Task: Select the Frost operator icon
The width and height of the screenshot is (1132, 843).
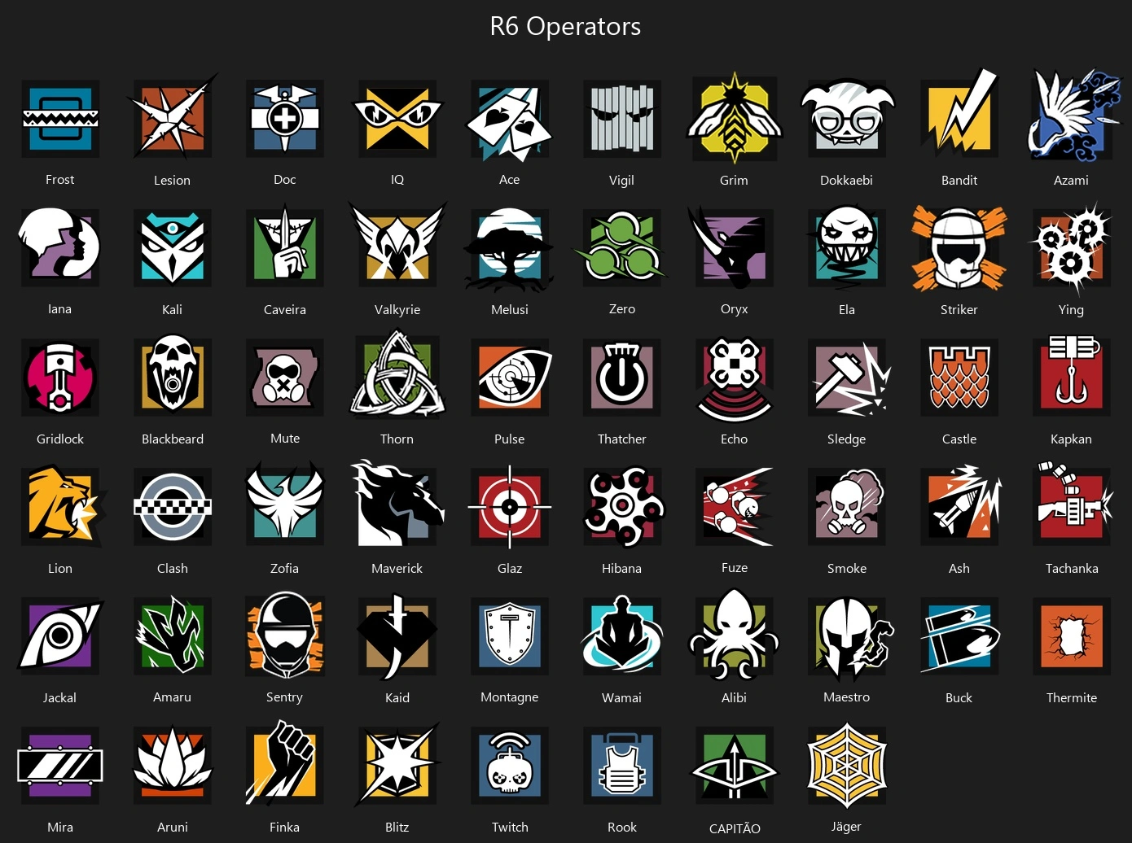Action: (60, 119)
